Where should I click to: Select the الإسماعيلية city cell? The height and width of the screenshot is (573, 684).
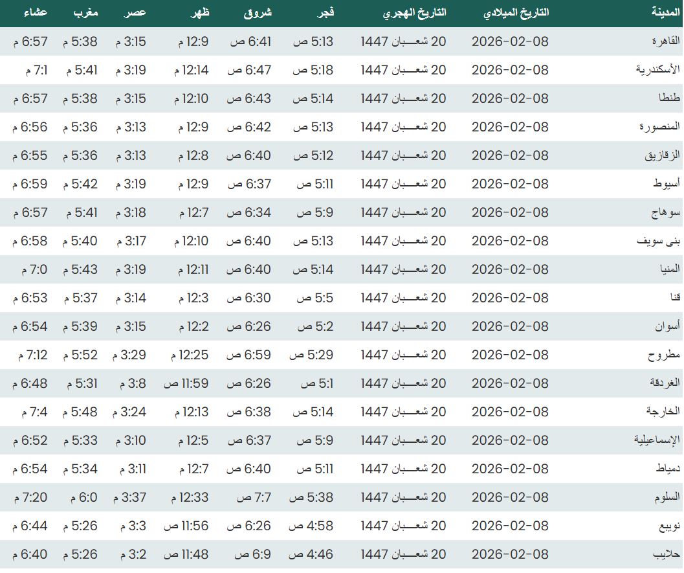pos(657,440)
